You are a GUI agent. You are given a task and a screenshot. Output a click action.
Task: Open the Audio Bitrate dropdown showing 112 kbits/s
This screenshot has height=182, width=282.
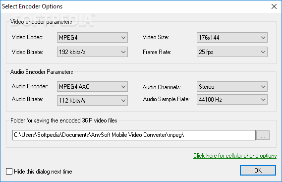92,100
